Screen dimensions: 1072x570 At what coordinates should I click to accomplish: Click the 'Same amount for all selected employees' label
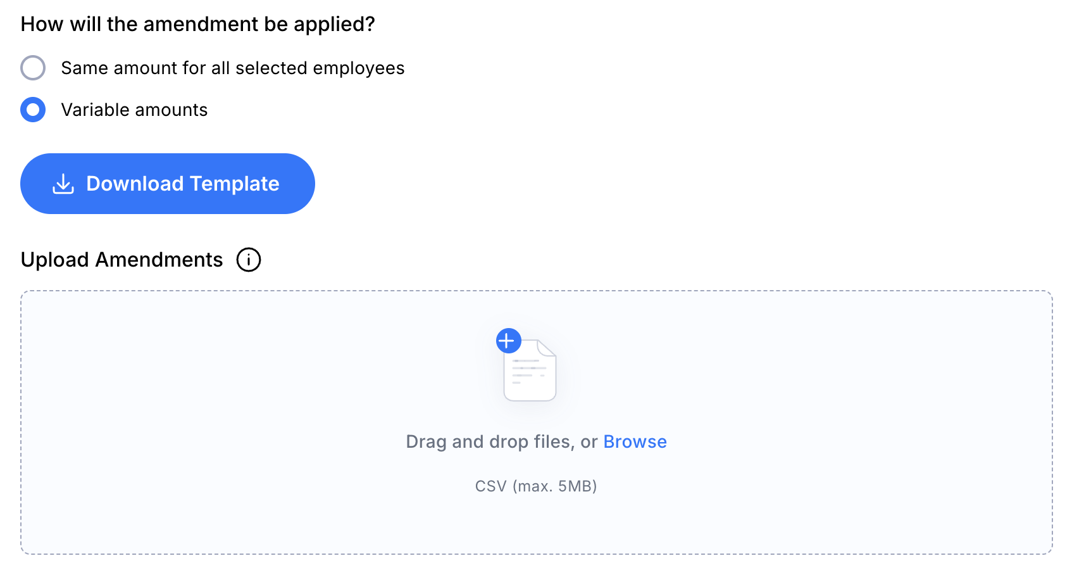click(x=233, y=68)
